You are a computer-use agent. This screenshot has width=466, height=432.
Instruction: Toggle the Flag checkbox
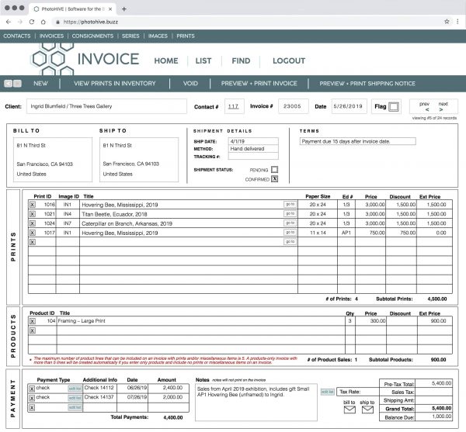click(x=393, y=105)
